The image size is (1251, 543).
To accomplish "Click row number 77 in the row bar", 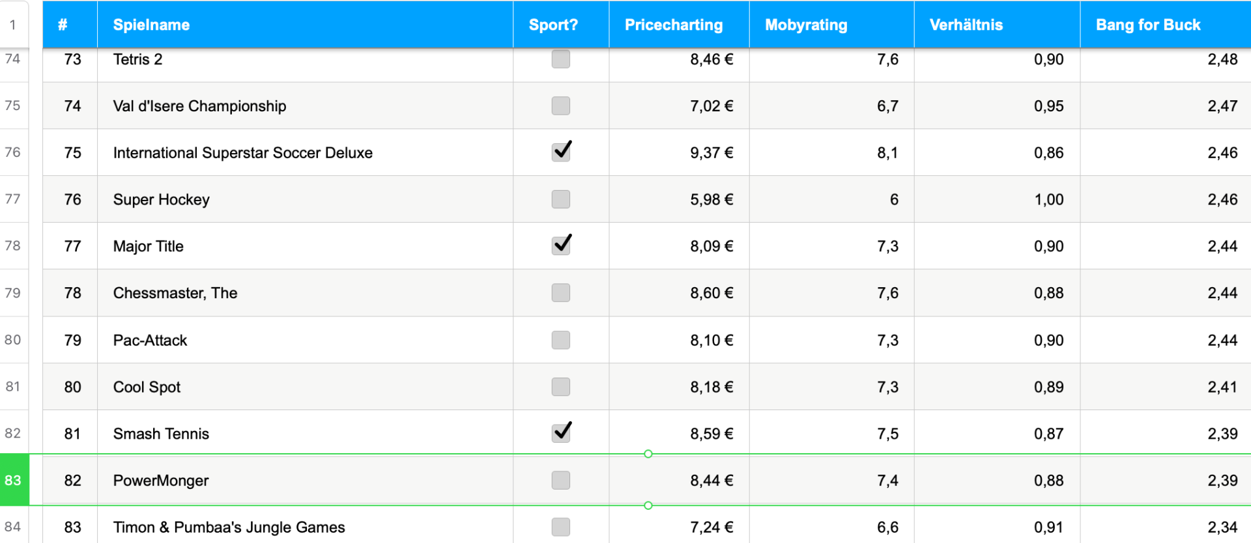I will pos(13,199).
